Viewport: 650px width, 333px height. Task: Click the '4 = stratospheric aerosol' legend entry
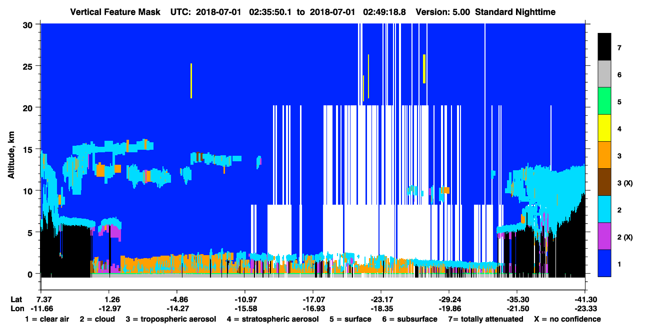272,319
